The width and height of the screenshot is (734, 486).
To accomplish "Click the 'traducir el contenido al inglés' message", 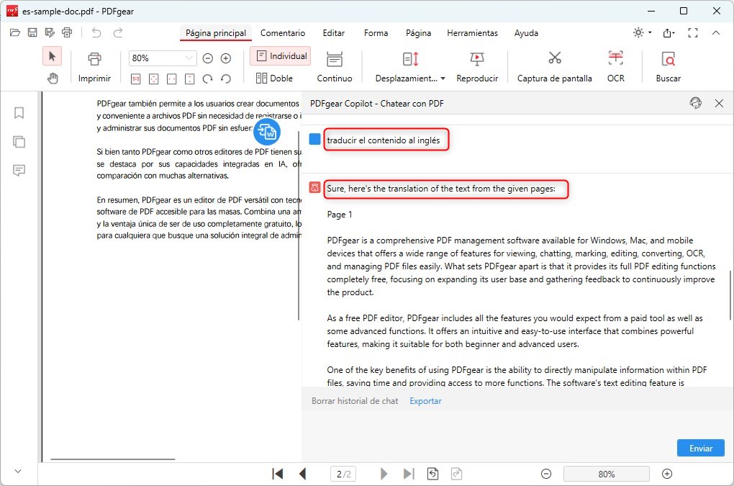I will pos(384,140).
